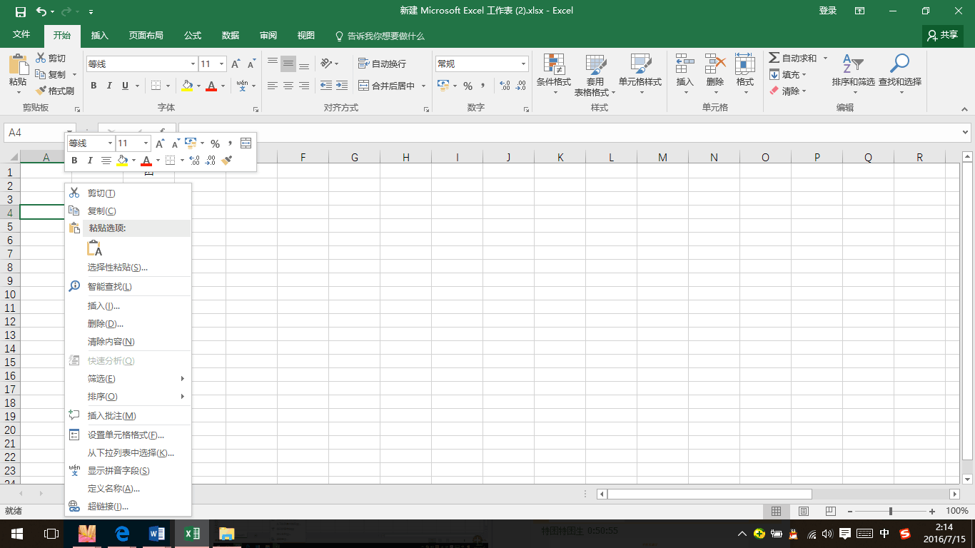Expand 筛选 submenu in context menu
975x548 pixels.
(128, 378)
